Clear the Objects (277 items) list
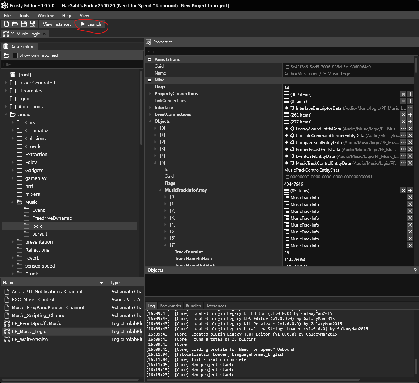 pos(403,122)
